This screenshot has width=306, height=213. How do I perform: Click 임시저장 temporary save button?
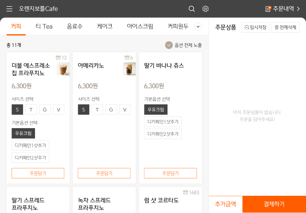point(256,27)
